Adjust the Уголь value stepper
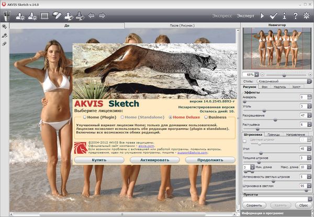The image size is (314, 217). pos(309,106)
